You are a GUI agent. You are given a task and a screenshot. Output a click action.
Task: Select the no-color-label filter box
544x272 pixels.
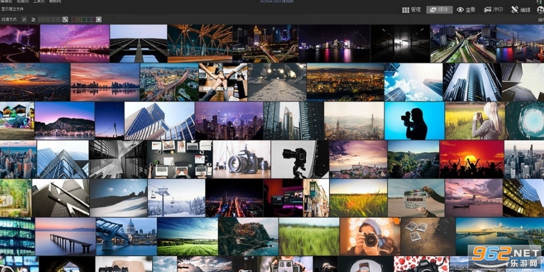pos(99,20)
